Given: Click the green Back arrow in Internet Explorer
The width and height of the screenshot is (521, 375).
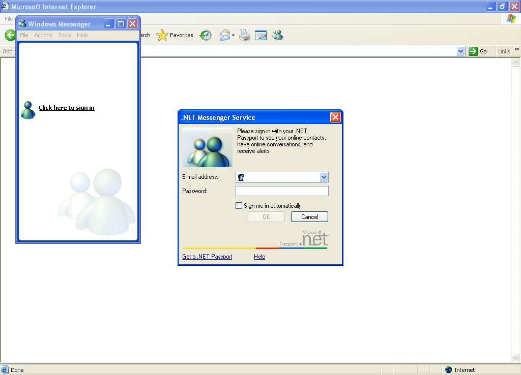Looking at the screenshot, I should click(10, 35).
